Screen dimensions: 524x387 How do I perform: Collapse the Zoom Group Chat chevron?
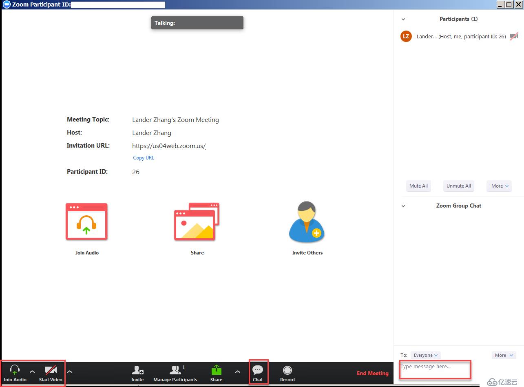pyautogui.click(x=403, y=206)
